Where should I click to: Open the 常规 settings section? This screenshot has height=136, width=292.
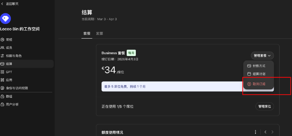tap(27, 40)
